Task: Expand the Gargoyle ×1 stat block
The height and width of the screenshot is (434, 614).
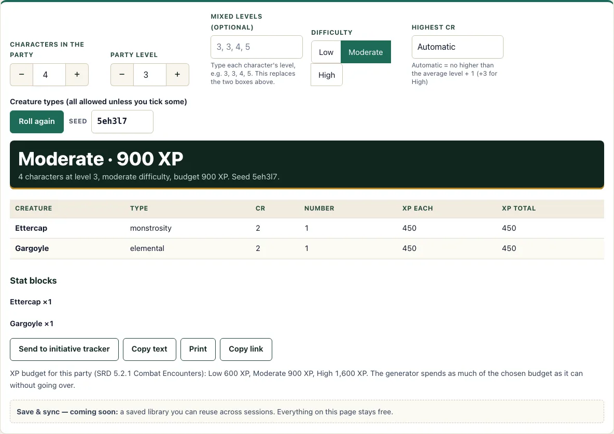Action: click(32, 324)
